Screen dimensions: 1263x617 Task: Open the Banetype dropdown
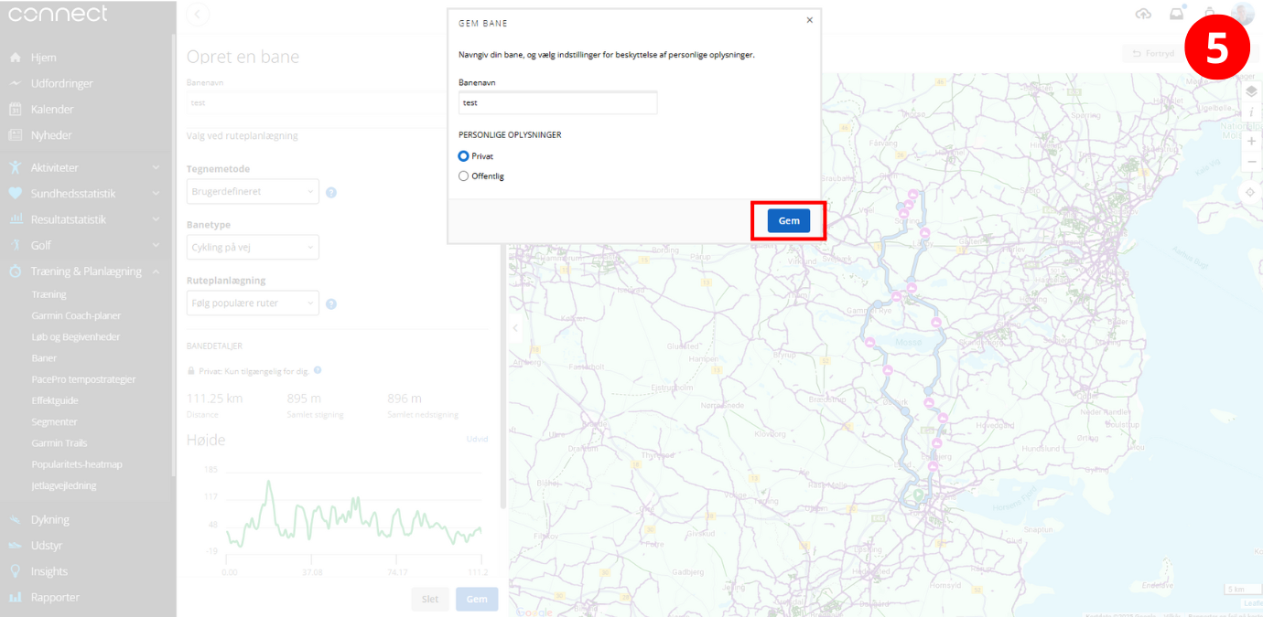coord(253,248)
